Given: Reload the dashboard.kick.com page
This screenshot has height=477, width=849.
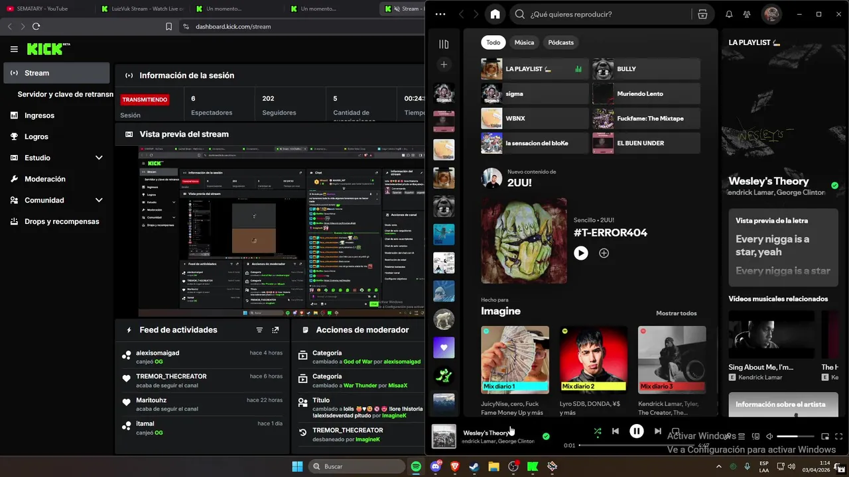Looking at the screenshot, I should click(36, 26).
